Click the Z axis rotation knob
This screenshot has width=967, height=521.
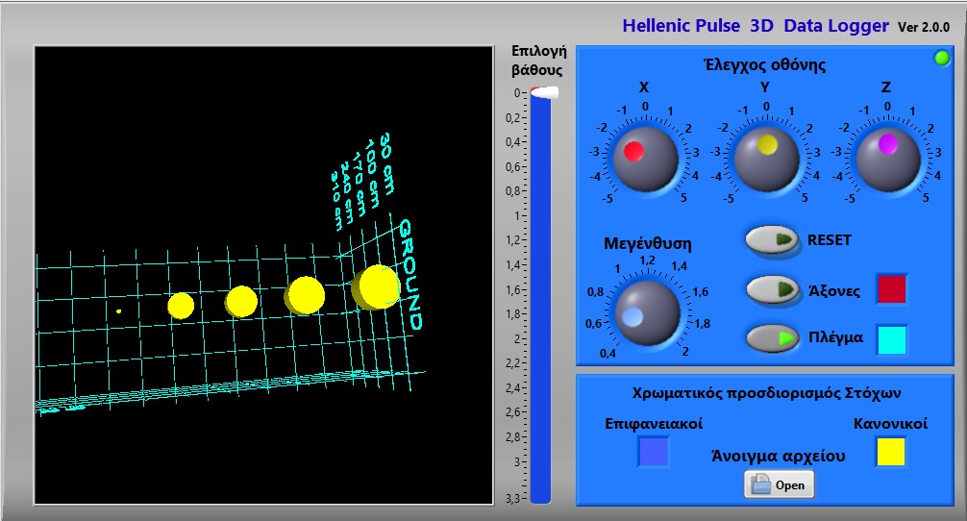pyautogui.click(x=886, y=159)
